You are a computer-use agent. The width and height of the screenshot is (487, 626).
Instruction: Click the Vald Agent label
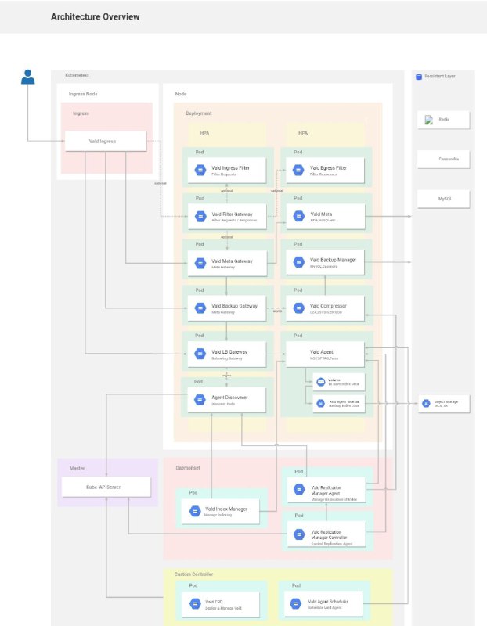[322, 351]
